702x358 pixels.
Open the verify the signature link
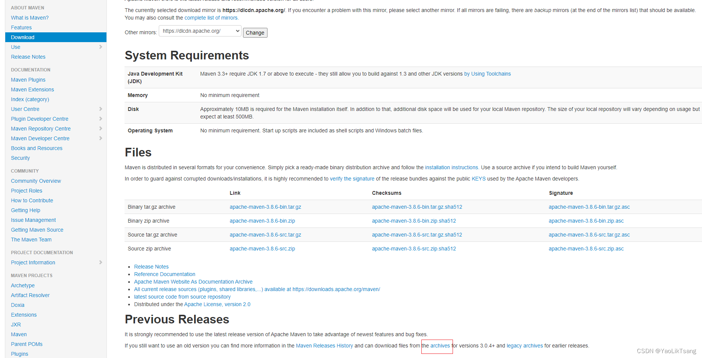(x=352, y=179)
